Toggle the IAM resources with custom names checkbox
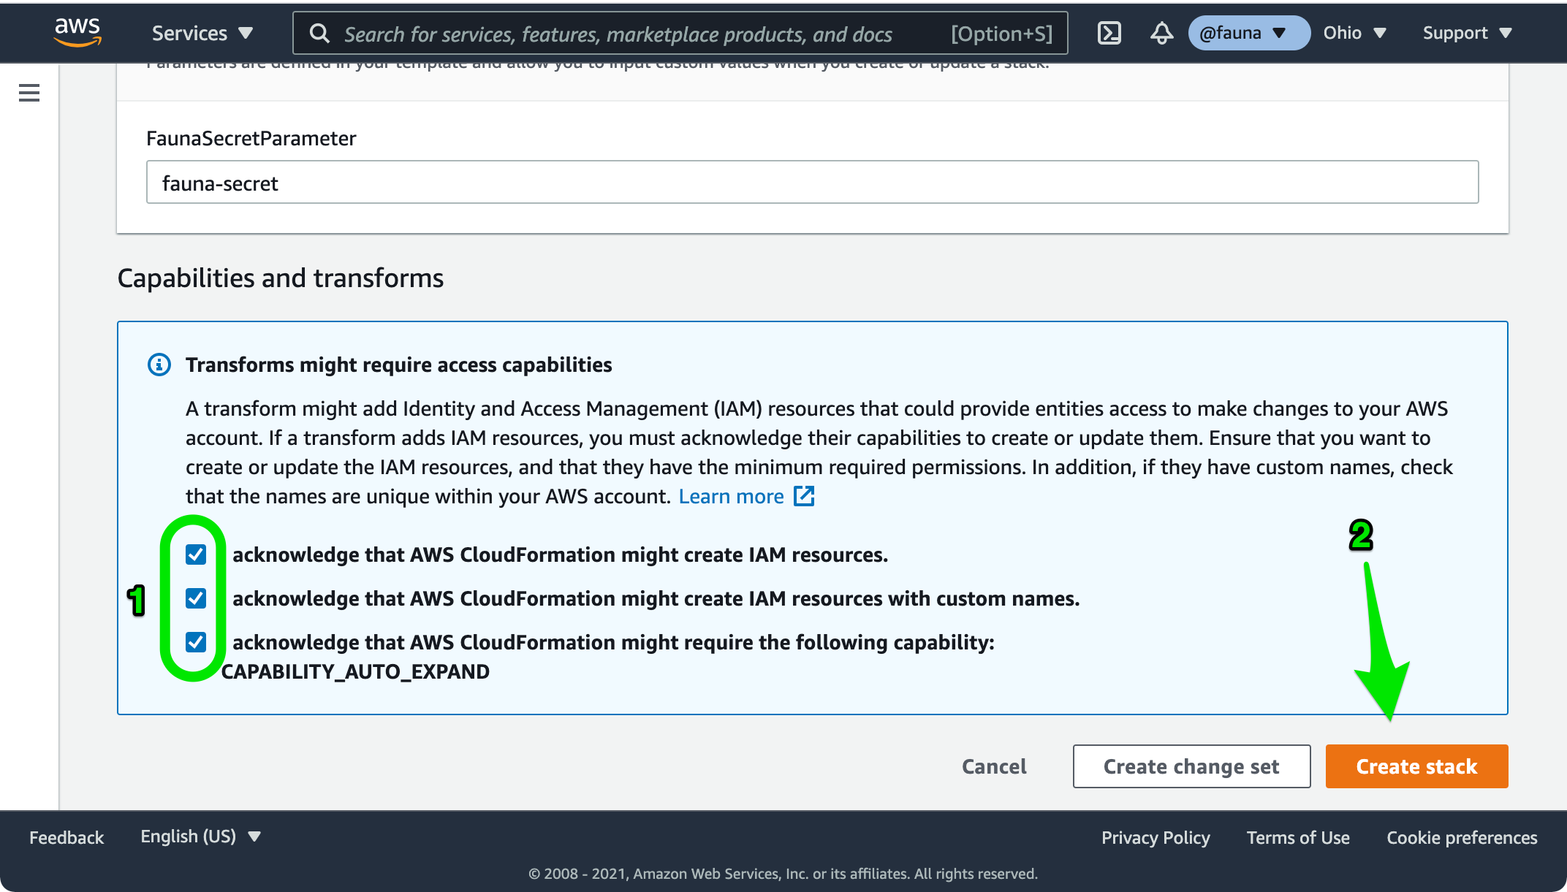This screenshot has height=892, width=1567. pyautogui.click(x=196, y=598)
